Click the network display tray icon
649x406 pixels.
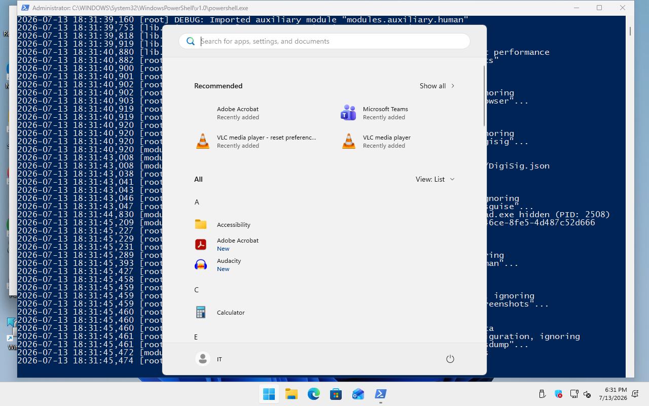(x=574, y=394)
